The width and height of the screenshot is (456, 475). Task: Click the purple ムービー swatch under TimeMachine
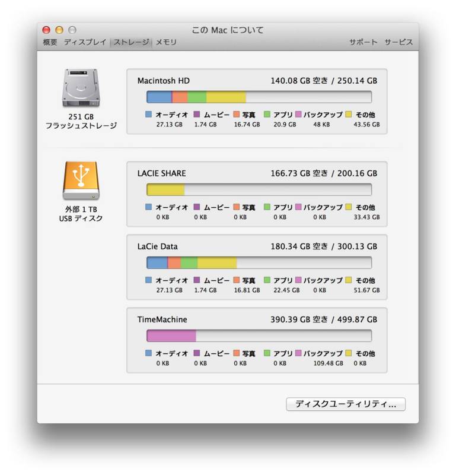click(197, 353)
